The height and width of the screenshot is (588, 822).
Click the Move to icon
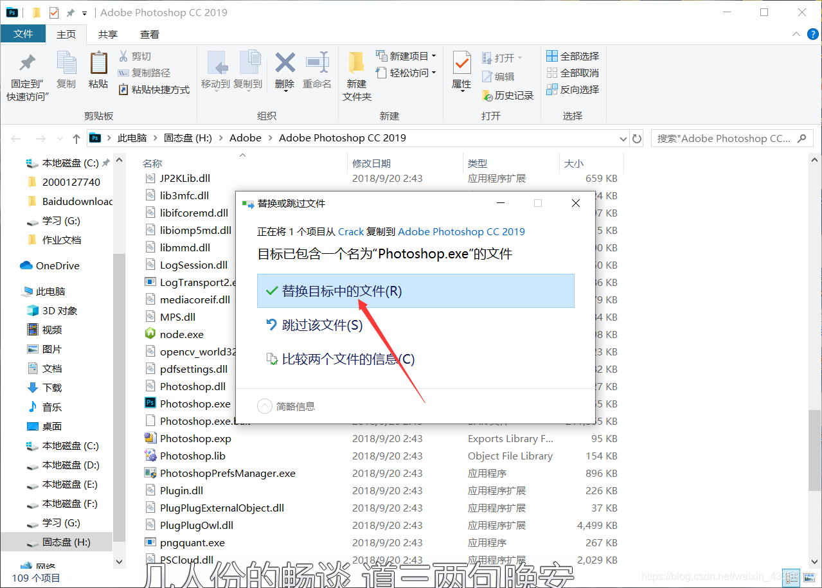click(x=217, y=63)
